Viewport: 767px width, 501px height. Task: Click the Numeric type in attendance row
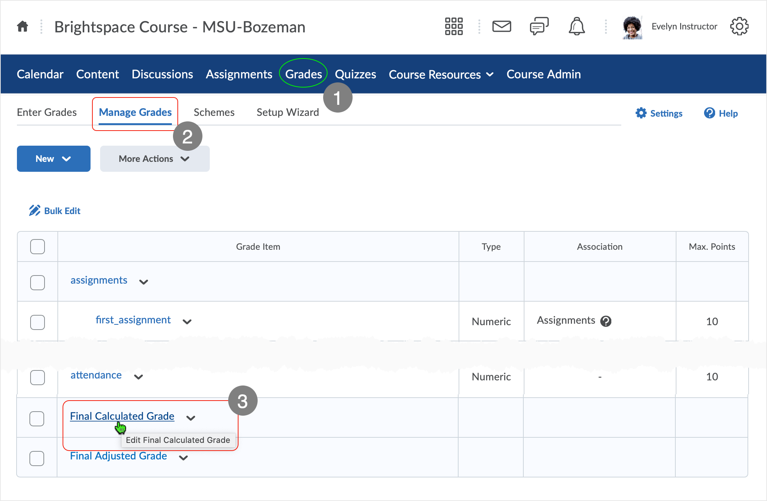(491, 377)
